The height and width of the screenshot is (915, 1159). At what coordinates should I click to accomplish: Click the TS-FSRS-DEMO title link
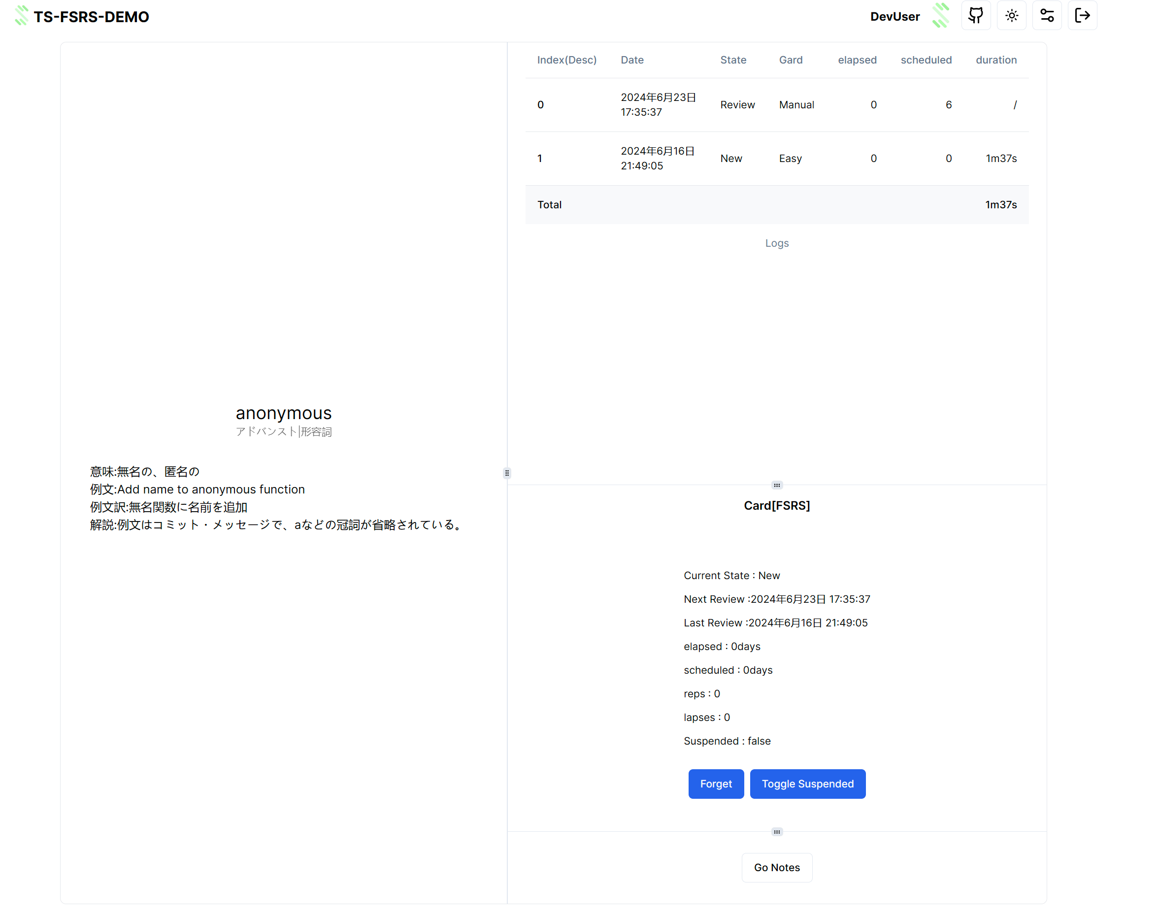pyautogui.click(x=91, y=17)
